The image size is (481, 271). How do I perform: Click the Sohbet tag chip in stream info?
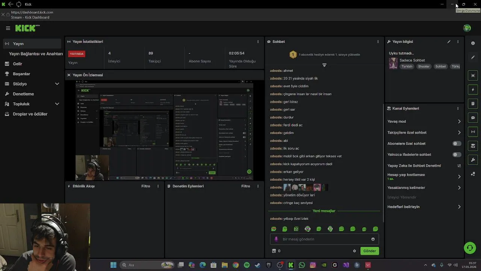point(440,67)
